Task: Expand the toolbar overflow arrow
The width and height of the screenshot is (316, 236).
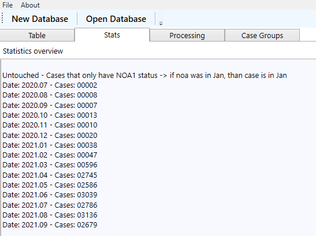Action: (x=161, y=23)
